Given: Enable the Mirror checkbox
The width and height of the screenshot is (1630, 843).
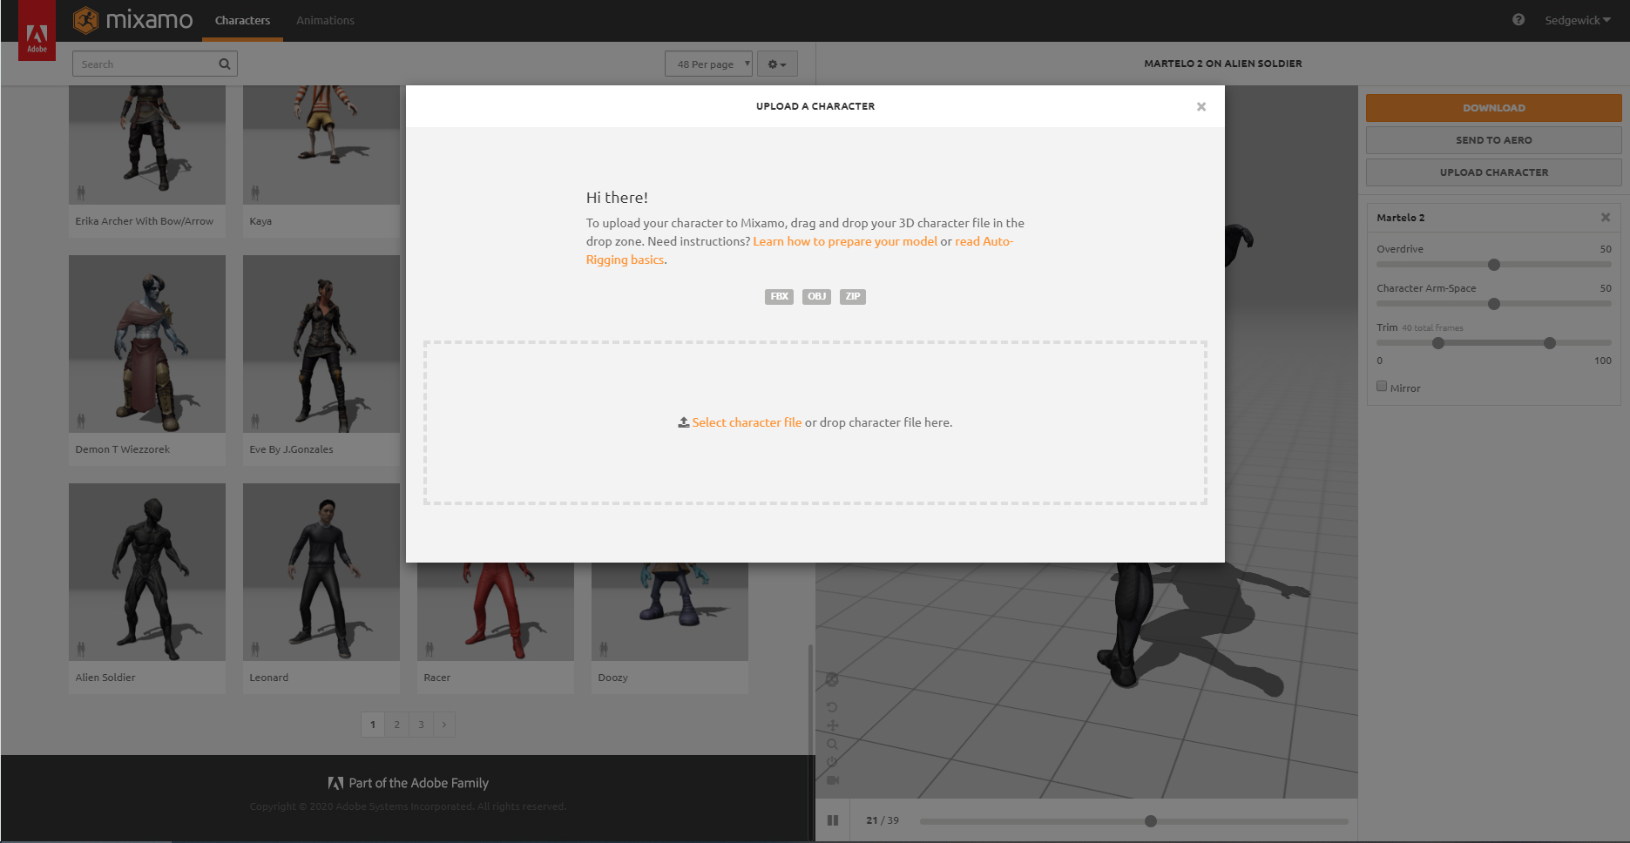Looking at the screenshot, I should tap(1382, 387).
